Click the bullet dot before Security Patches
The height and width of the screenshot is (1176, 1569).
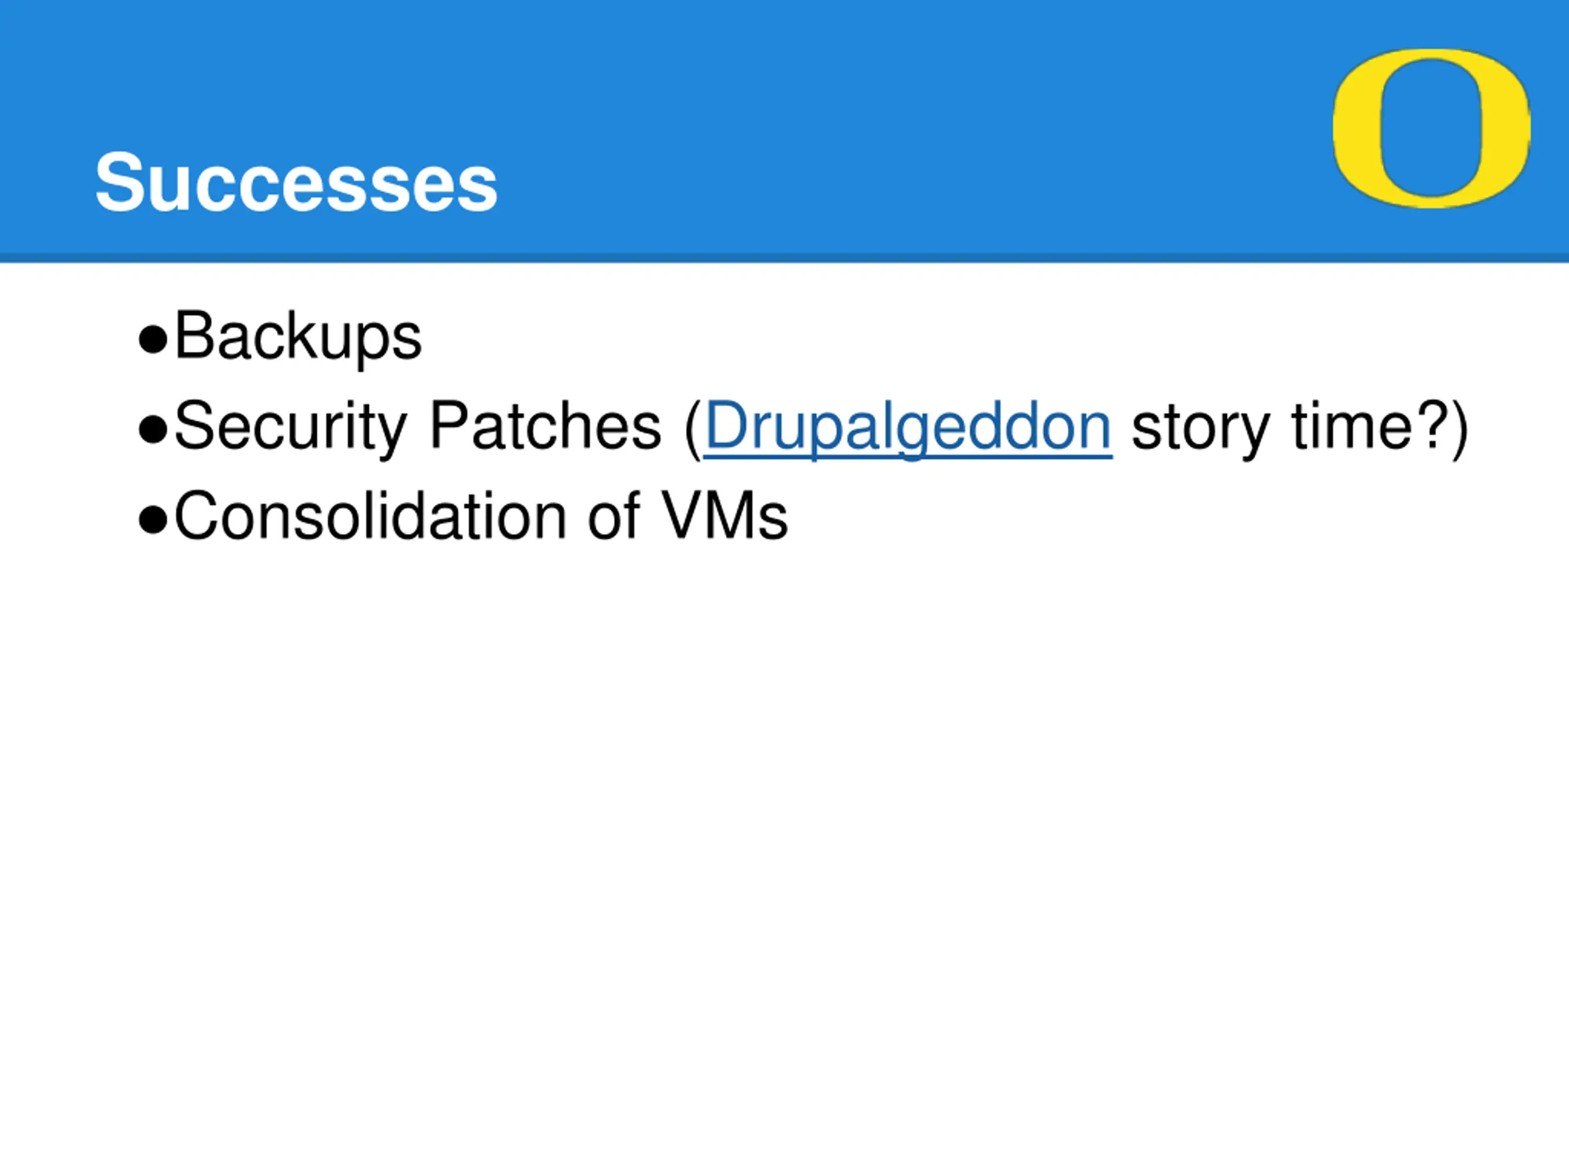[x=153, y=429]
